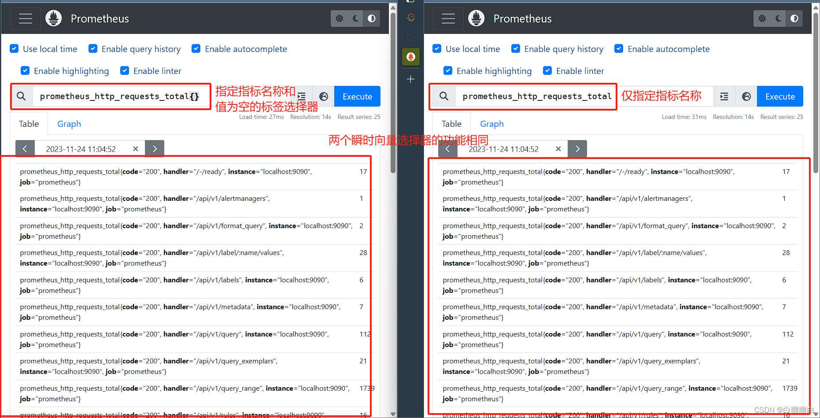Viewport: 820px width, 418px height.
Task: Select the Graph tab in the left window
Action: (69, 124)
